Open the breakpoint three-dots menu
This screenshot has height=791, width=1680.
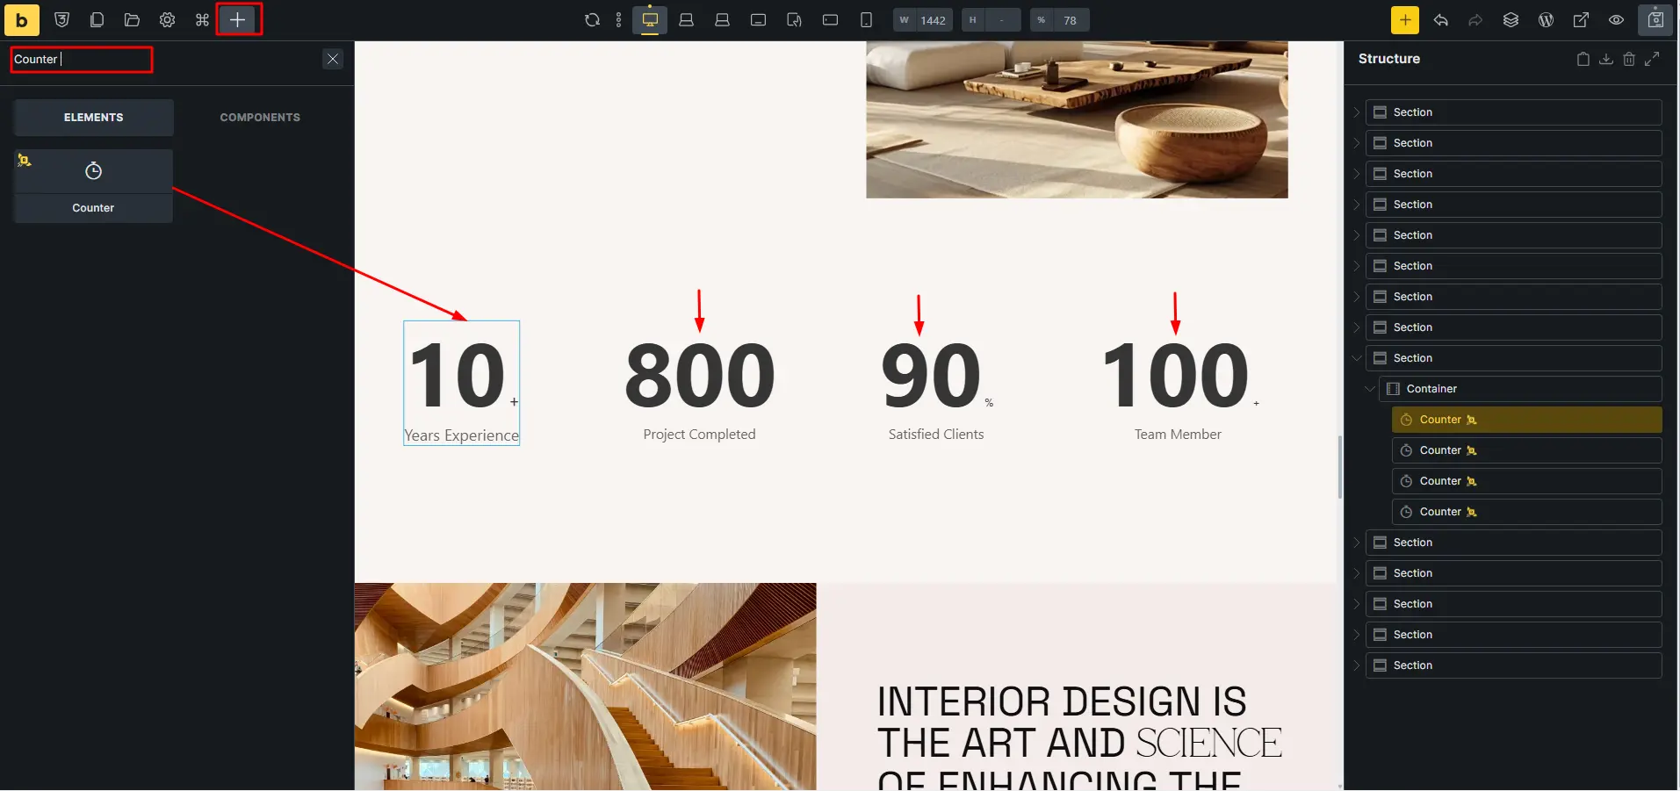pos(619,19)
